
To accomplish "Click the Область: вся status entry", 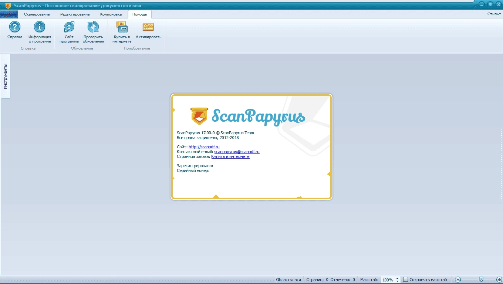I will 288,280.
